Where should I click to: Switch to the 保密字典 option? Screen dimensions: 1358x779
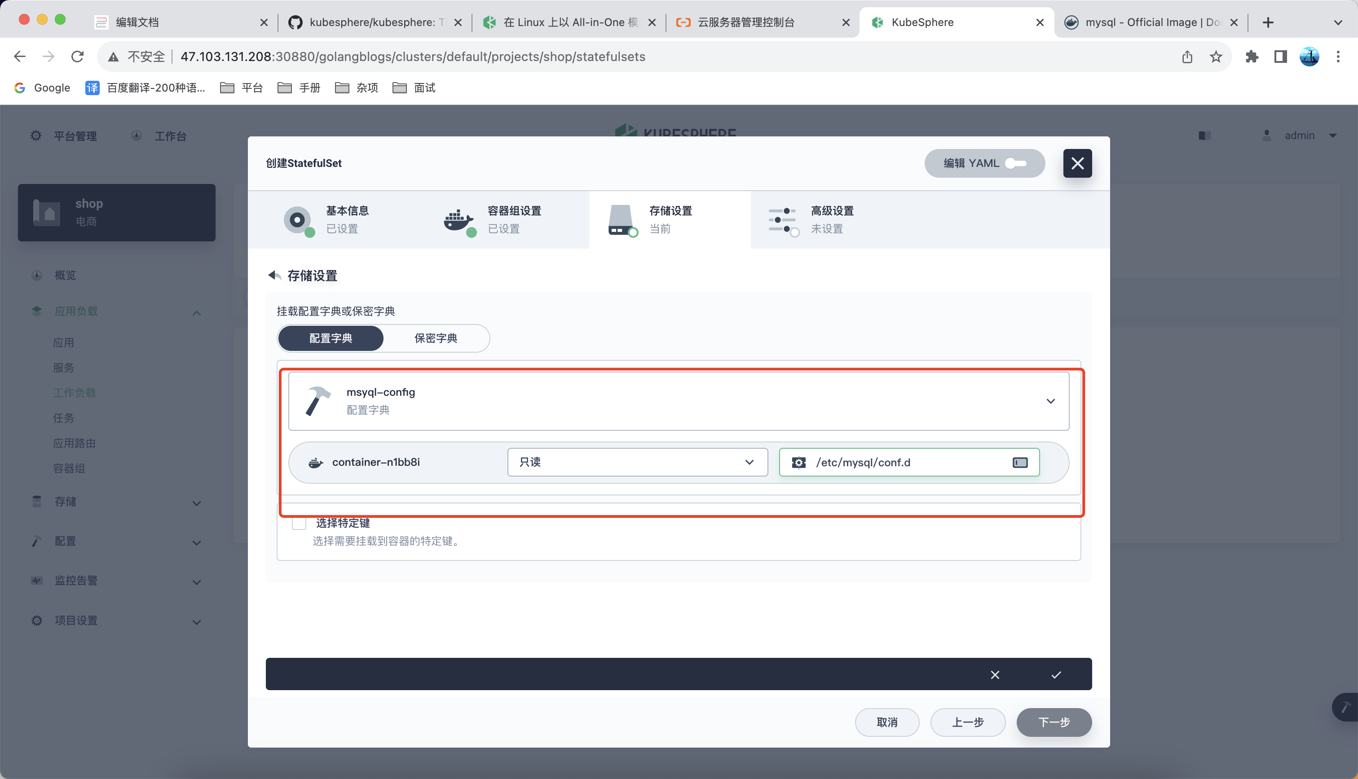click(x=436, y=338)
